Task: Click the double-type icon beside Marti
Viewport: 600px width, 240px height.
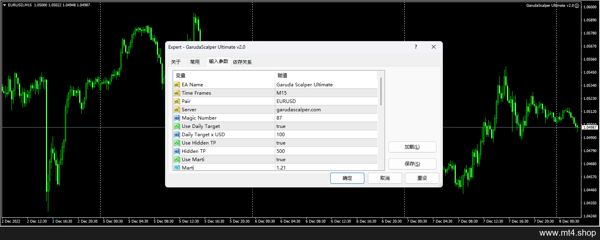Action: click(x=177, y=168)
